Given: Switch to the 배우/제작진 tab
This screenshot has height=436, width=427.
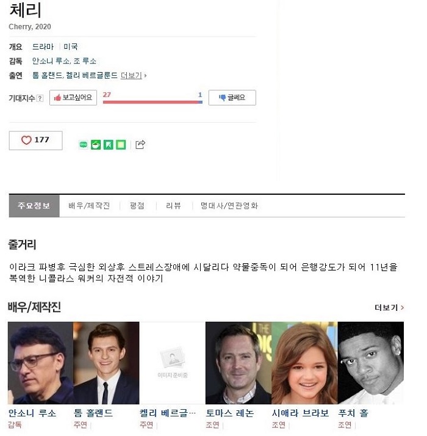Looking at the screenshot, I should pos(89,206).
